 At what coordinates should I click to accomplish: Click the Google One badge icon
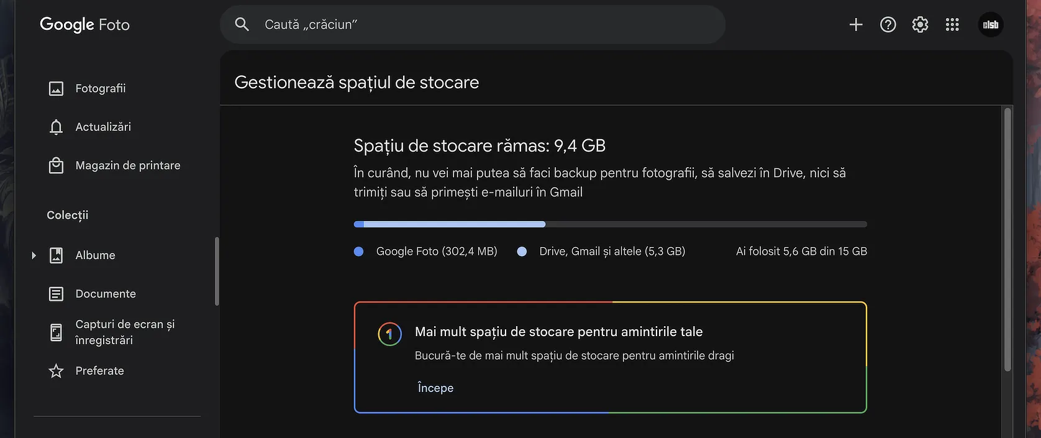[389, 334]
